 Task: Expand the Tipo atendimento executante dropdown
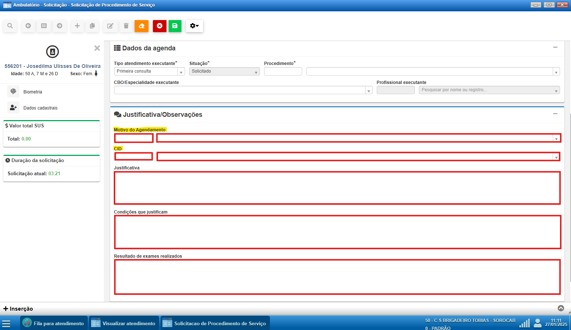tap(181, 72)
